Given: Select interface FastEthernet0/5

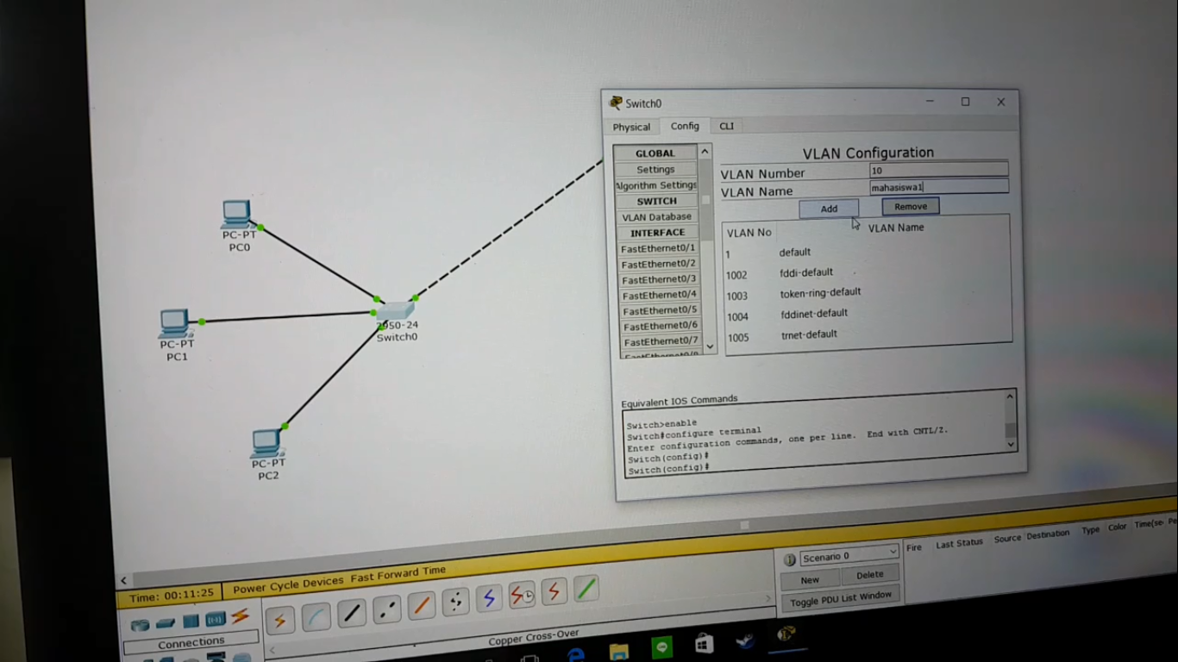Looking at the screenshot, I should [x=661, y=310].
